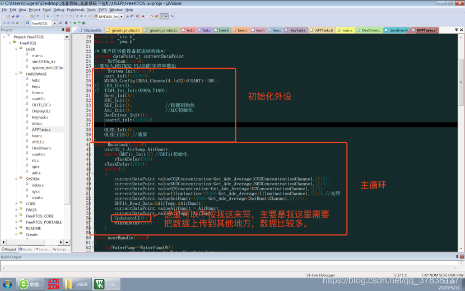This screenshot has height=291, width=465.
Task: Switch to the Templates panel tab
Action: [x=60, y=249]
